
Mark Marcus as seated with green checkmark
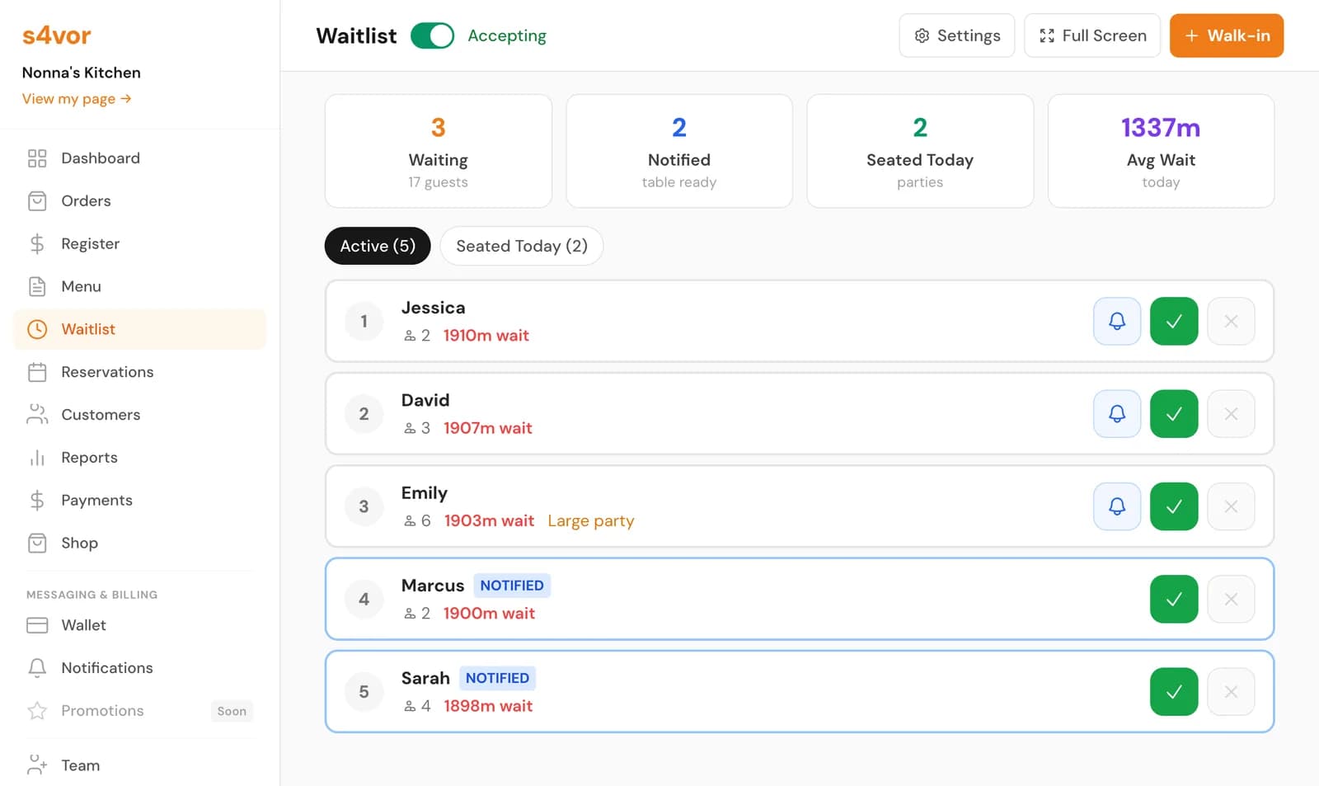click(1173, 599)
